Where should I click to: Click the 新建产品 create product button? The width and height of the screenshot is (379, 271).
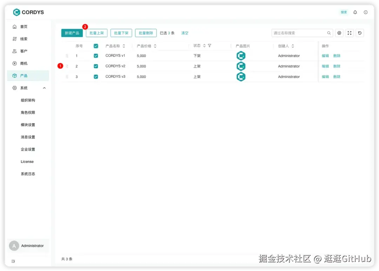tap(72, 33)
